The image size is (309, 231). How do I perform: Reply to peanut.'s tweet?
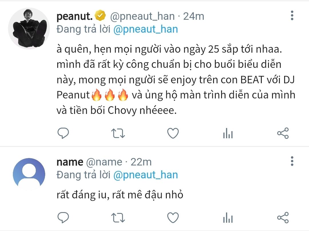click(x=63, y=133)
